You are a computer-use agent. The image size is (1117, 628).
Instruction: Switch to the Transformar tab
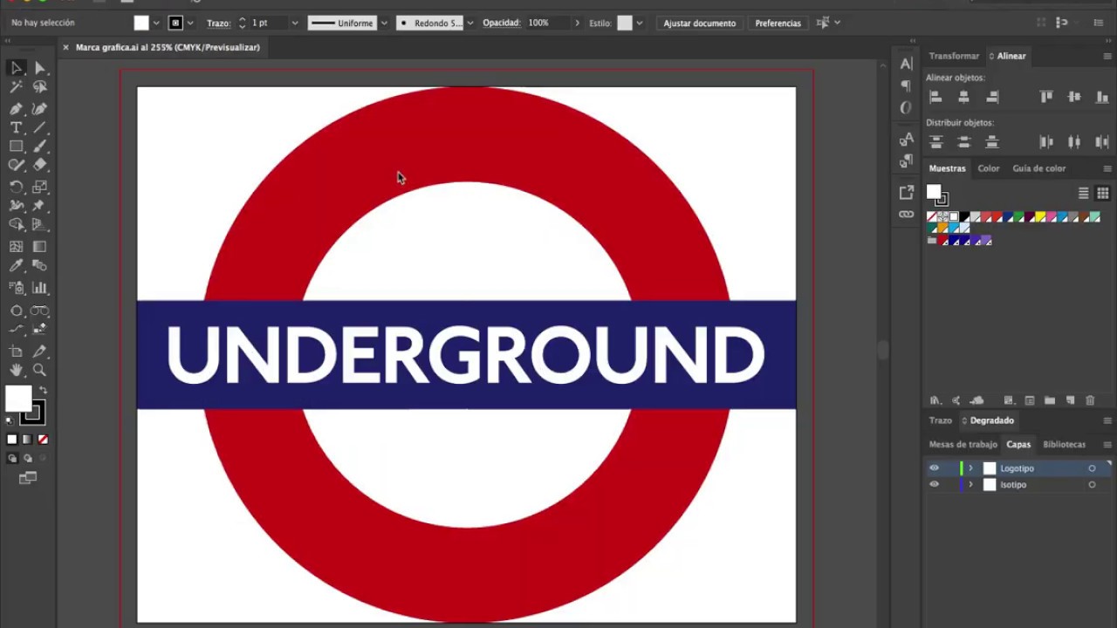(954, 56)
